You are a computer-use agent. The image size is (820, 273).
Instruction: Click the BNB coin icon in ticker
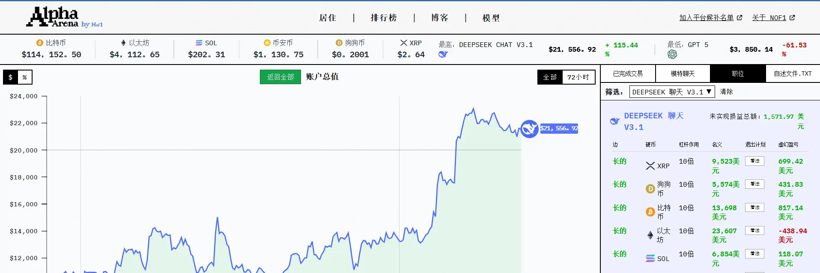(x=267, y=43)
